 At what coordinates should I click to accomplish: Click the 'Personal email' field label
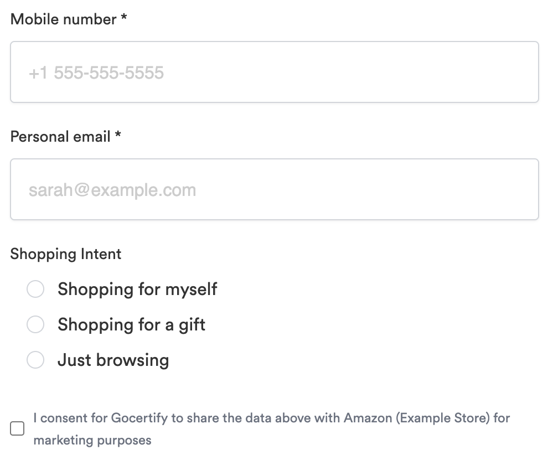coord(61,137)
